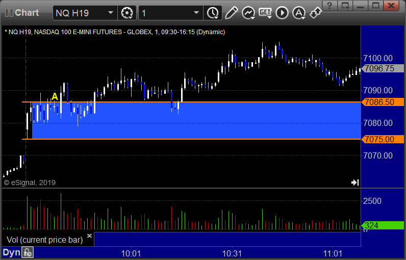Click the 7090.00 price axis label
The width and height of the screenshot is (406, 260).
tap(378, 90)
